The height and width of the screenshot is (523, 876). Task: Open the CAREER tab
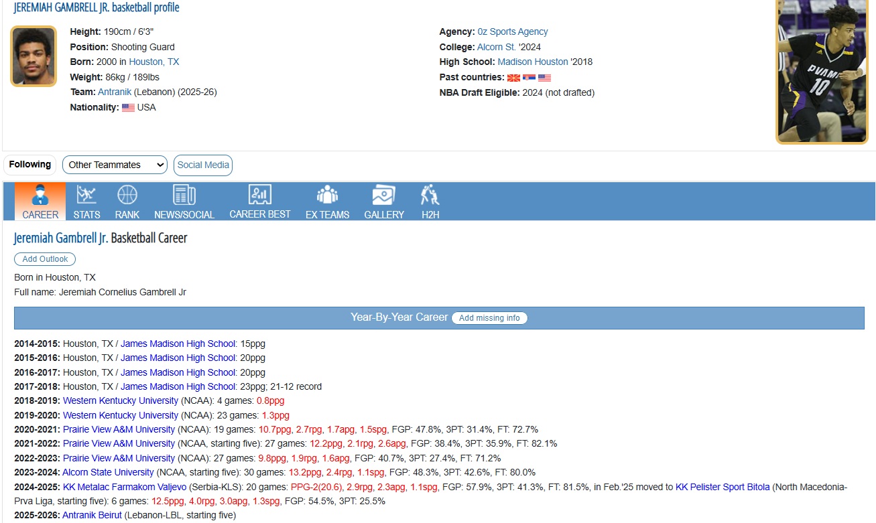pyautogui.click(x=40, y=202)
